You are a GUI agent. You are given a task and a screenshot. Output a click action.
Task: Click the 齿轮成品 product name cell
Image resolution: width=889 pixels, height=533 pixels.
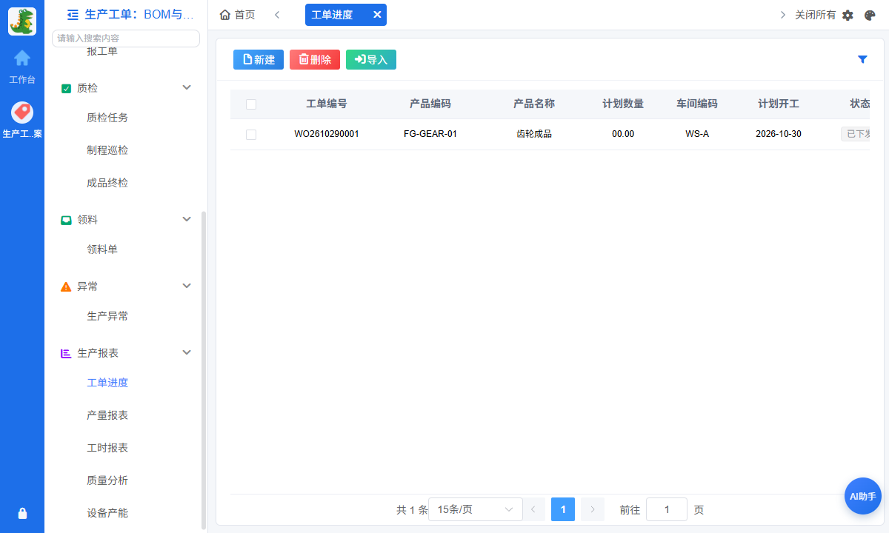point(534,135)
